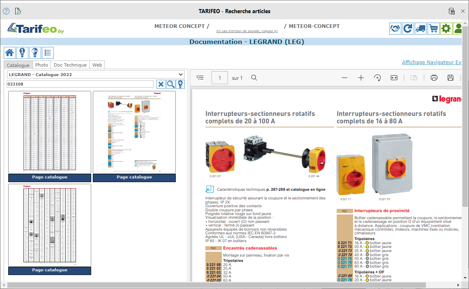Close the Recherche articles window
The height and width of the screenshot is (289, 469).
pos(463,12)
